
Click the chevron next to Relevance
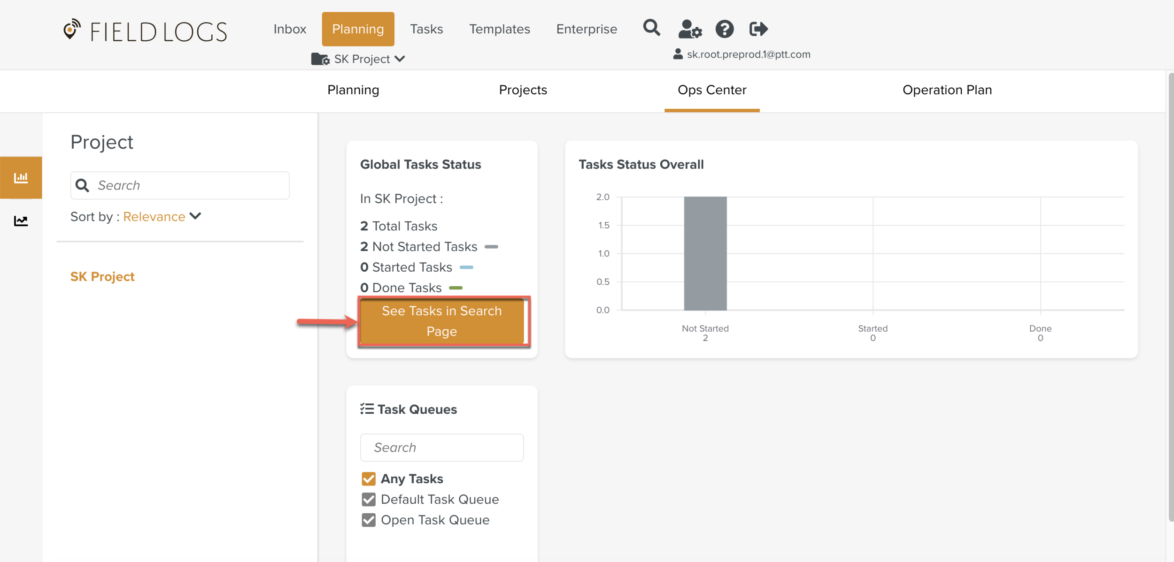[x=195, y=216]
